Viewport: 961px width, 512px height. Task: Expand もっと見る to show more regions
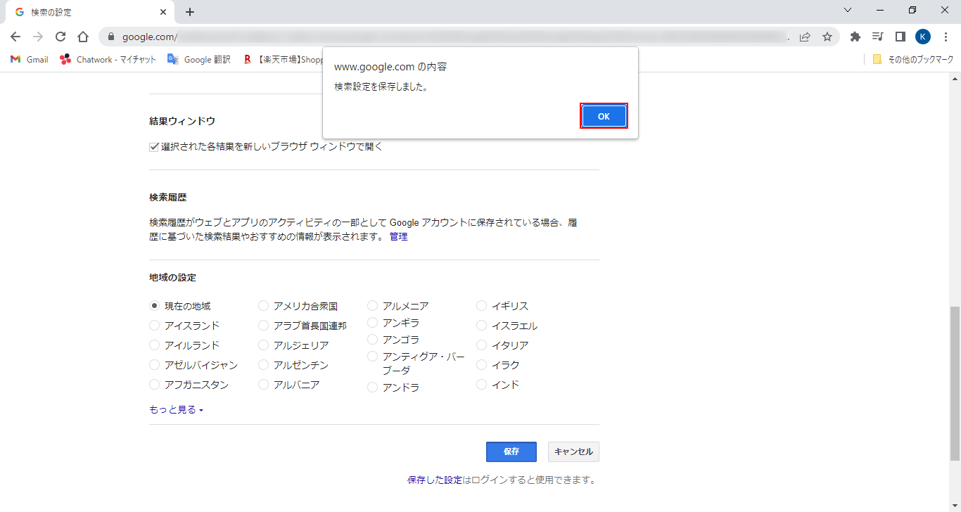click(176, 409)
